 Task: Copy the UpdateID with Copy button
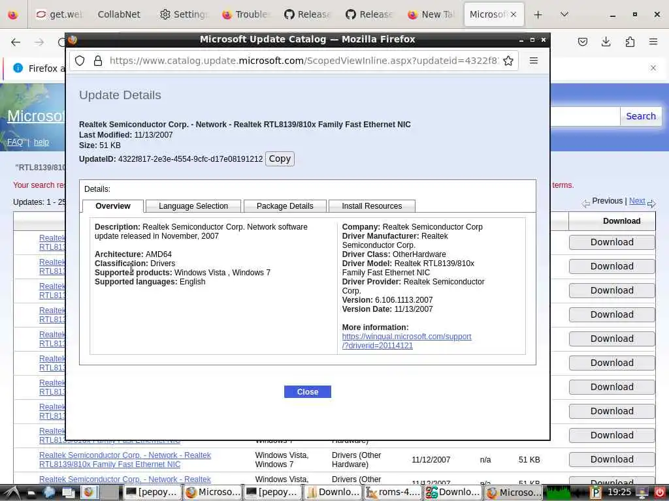click(280, 159)
